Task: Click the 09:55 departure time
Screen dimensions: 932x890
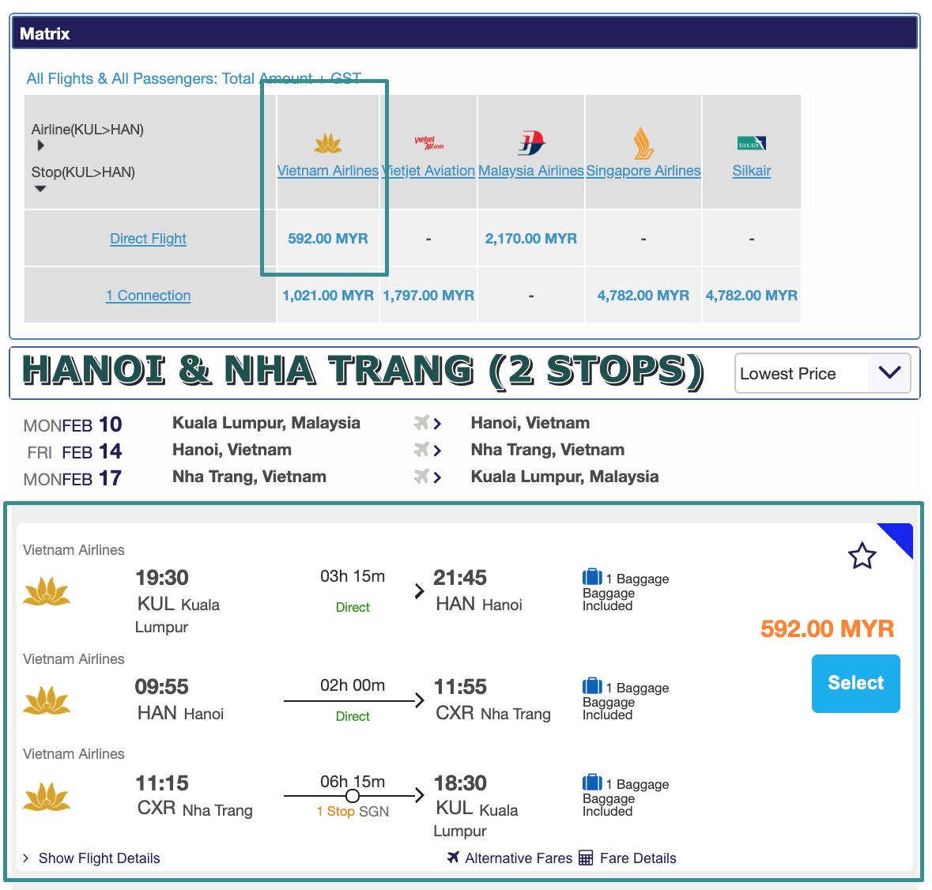Action: tap(162, 687)
